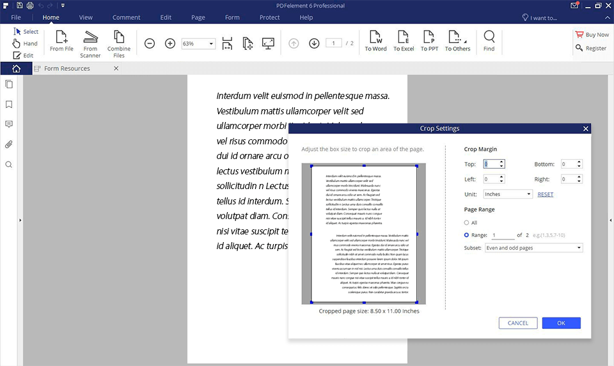Image resolution: width=614 pixels, height=366 pixels.
Task: Open the Find search tool
Action: tap(489, 38)
